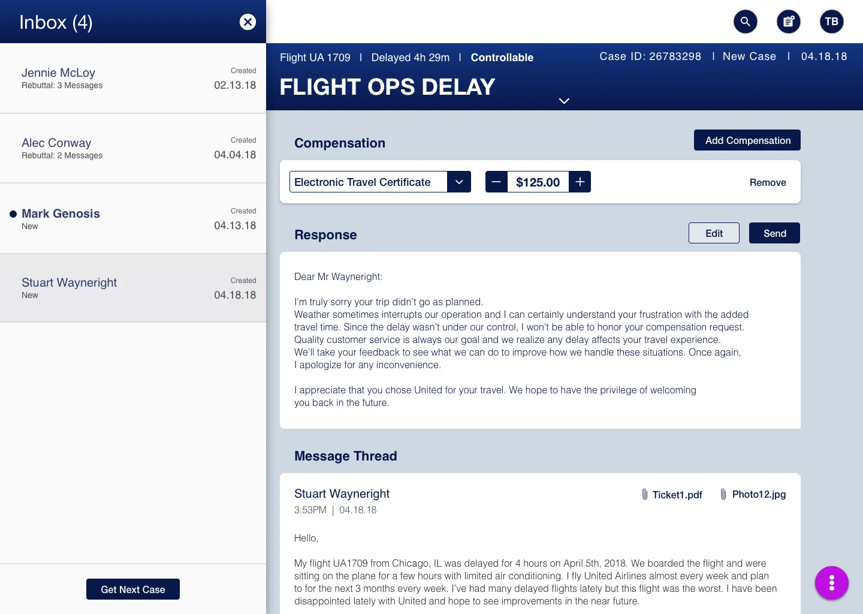Create a new case using the clipboard icon
This screenshot has height=614, width=863.
coord(789,22)
